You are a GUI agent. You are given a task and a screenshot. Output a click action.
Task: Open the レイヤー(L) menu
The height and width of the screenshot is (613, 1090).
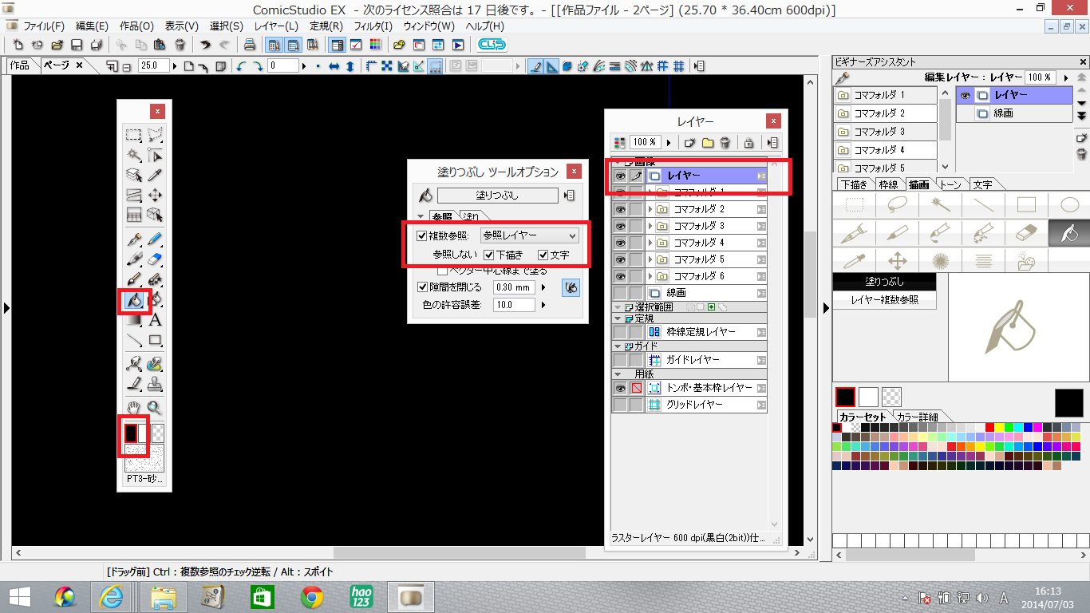click(x=276, y=26)
